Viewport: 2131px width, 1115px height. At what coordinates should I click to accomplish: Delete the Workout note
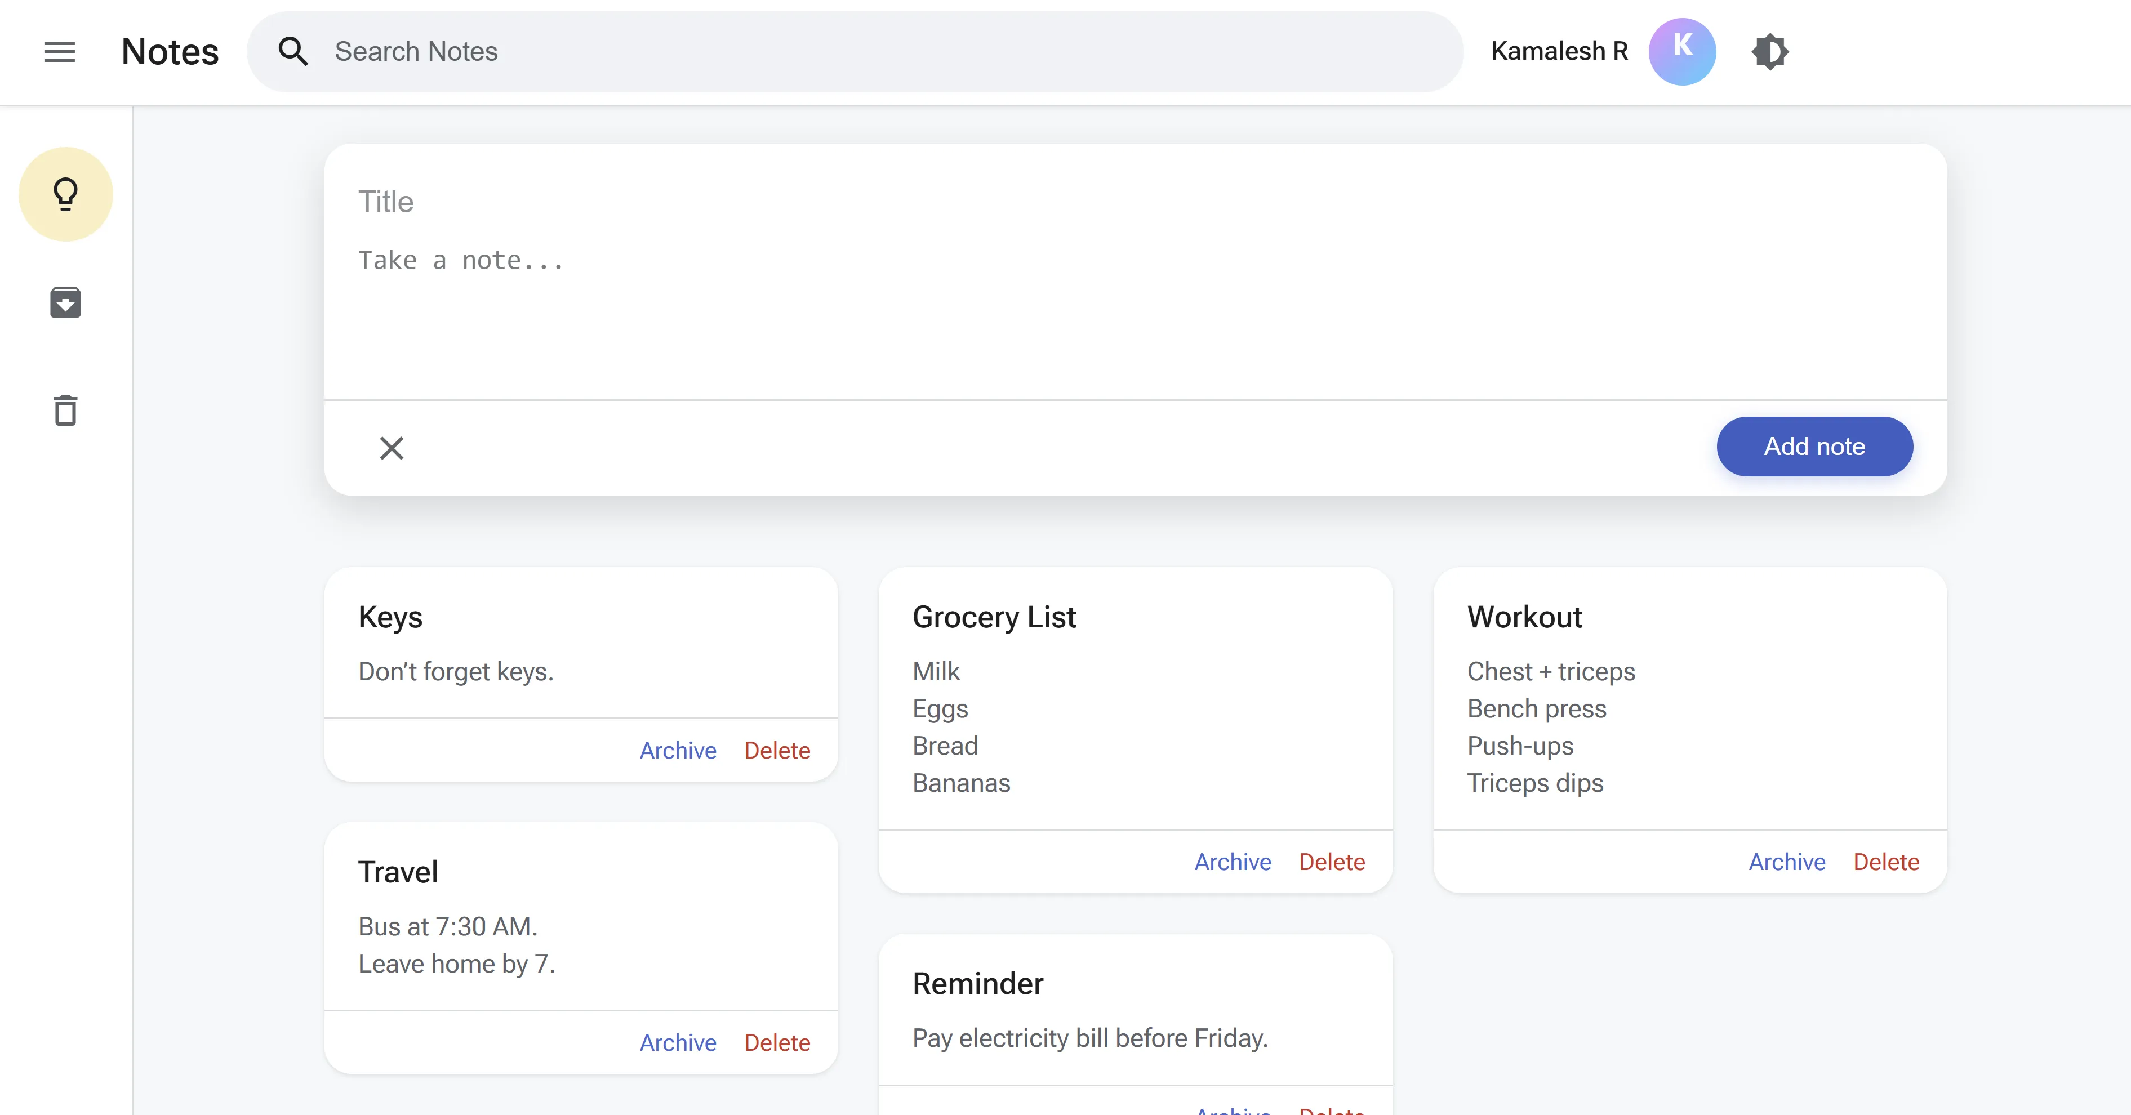(1885, 862)
